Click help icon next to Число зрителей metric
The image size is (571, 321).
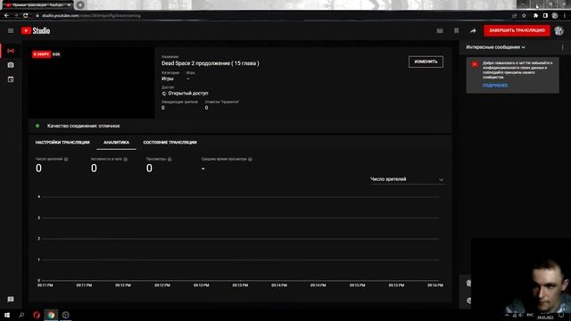click(x=66, y=159)
